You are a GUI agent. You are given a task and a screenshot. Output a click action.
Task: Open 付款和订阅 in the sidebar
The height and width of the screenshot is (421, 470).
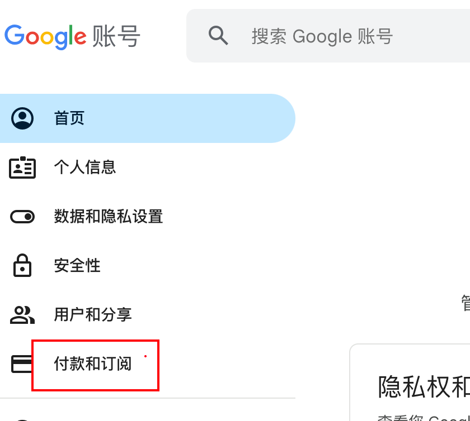[93, 364]
